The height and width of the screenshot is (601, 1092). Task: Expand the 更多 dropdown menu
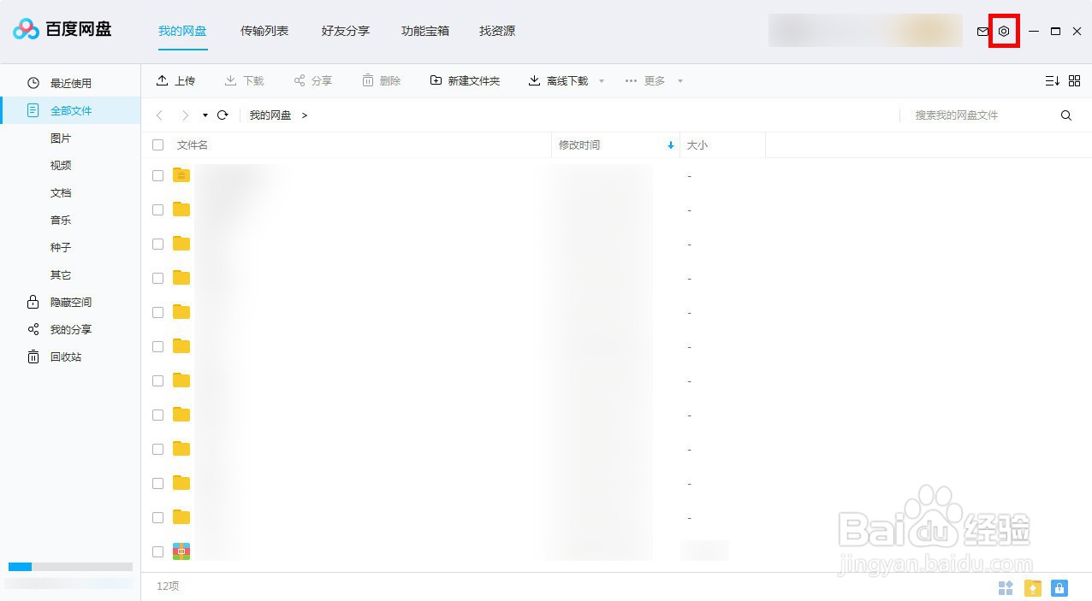(654, 80)
